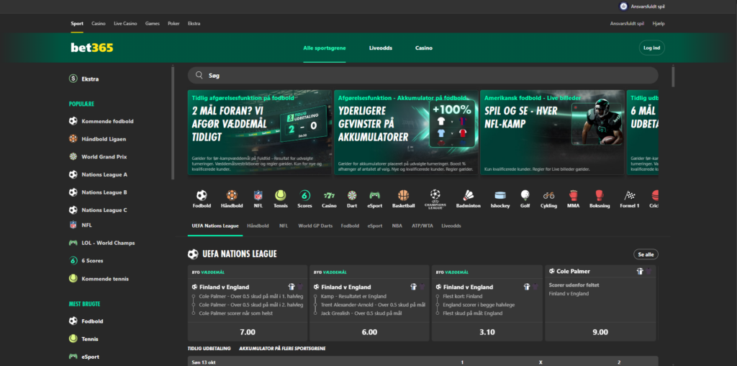The height and width of the screenshot is (366, 737).
Task: Open Fodbold under Mest brugte
Action: pyautogui.click(x=86, y=321)
